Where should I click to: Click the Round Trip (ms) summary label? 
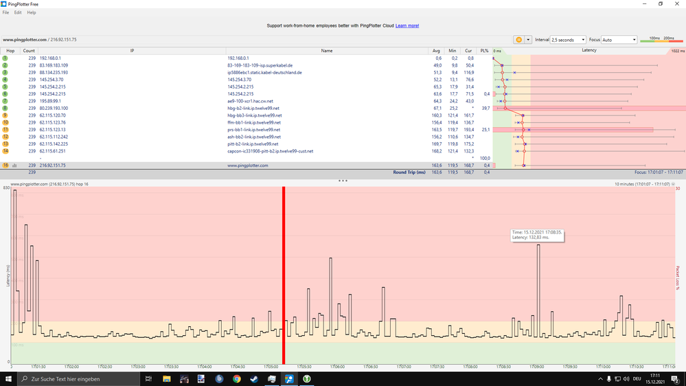(x=409, y=172)
